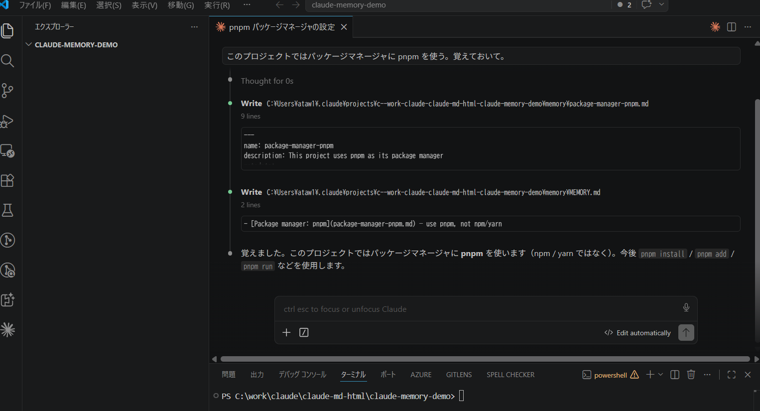
Task: Open the menu bar overflow ellipsis
Action: point(247,5)
